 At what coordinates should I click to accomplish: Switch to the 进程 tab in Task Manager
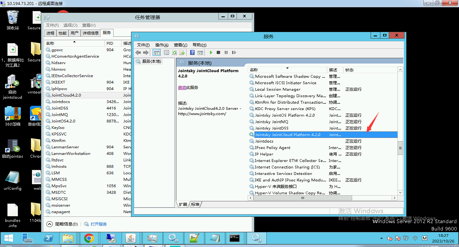(x=50, y=33)
